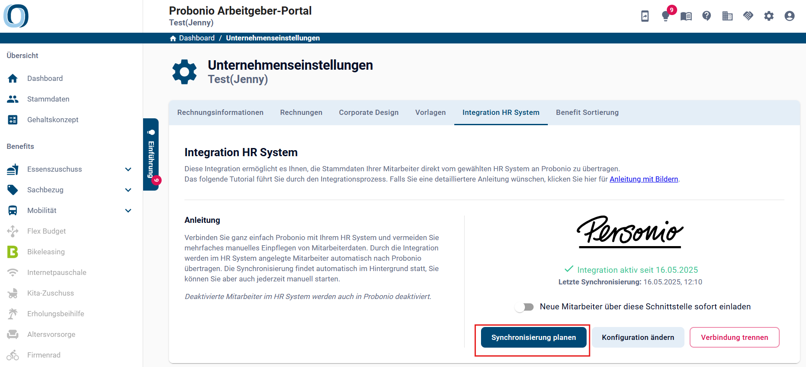Viewport: 806px width, 367px height.
Task: Open the Benefit Sortierung tab
Action: (587, 112)
